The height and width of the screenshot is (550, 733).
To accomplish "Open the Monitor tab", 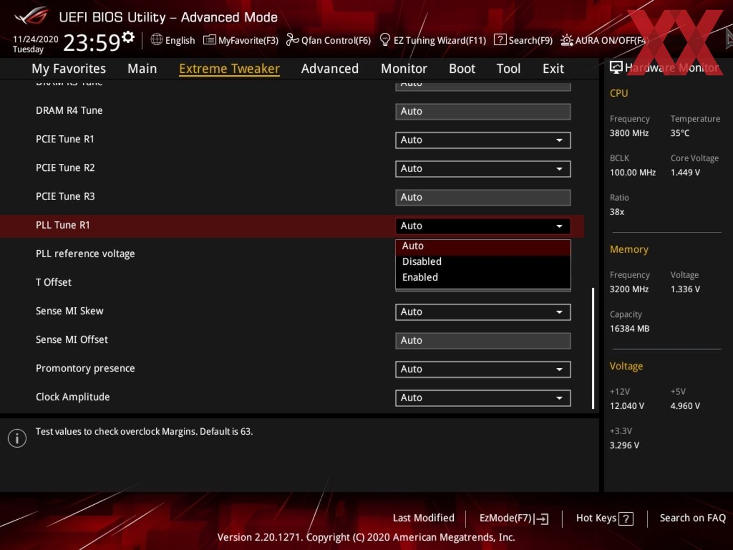I will click(404, 68).
